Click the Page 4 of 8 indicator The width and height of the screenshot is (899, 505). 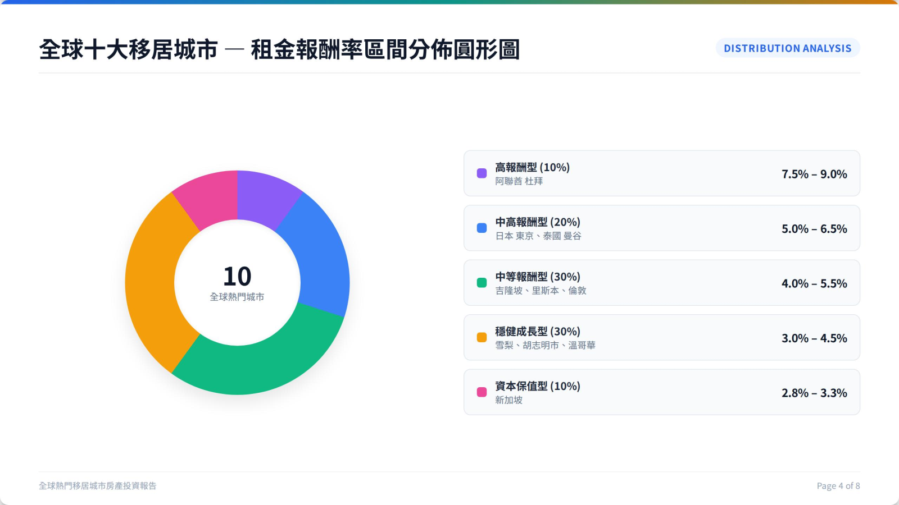pyautogui.click(x=838, y=486)
